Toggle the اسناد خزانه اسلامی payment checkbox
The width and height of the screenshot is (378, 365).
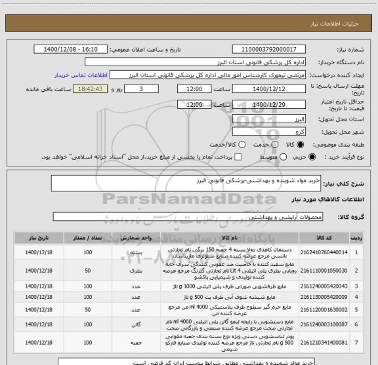(238, 157)
